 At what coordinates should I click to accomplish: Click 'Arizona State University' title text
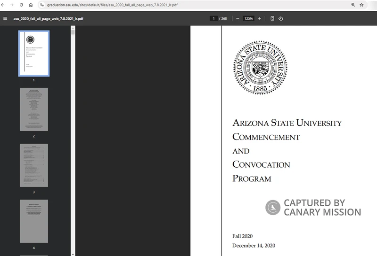[x=287, y=123]
